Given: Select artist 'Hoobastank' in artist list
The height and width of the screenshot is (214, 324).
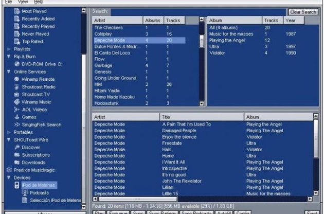Looking at the screenshot, I should (x=140, y=103).
